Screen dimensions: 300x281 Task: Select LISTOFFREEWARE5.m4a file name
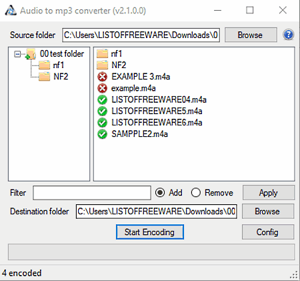point(157,111)
